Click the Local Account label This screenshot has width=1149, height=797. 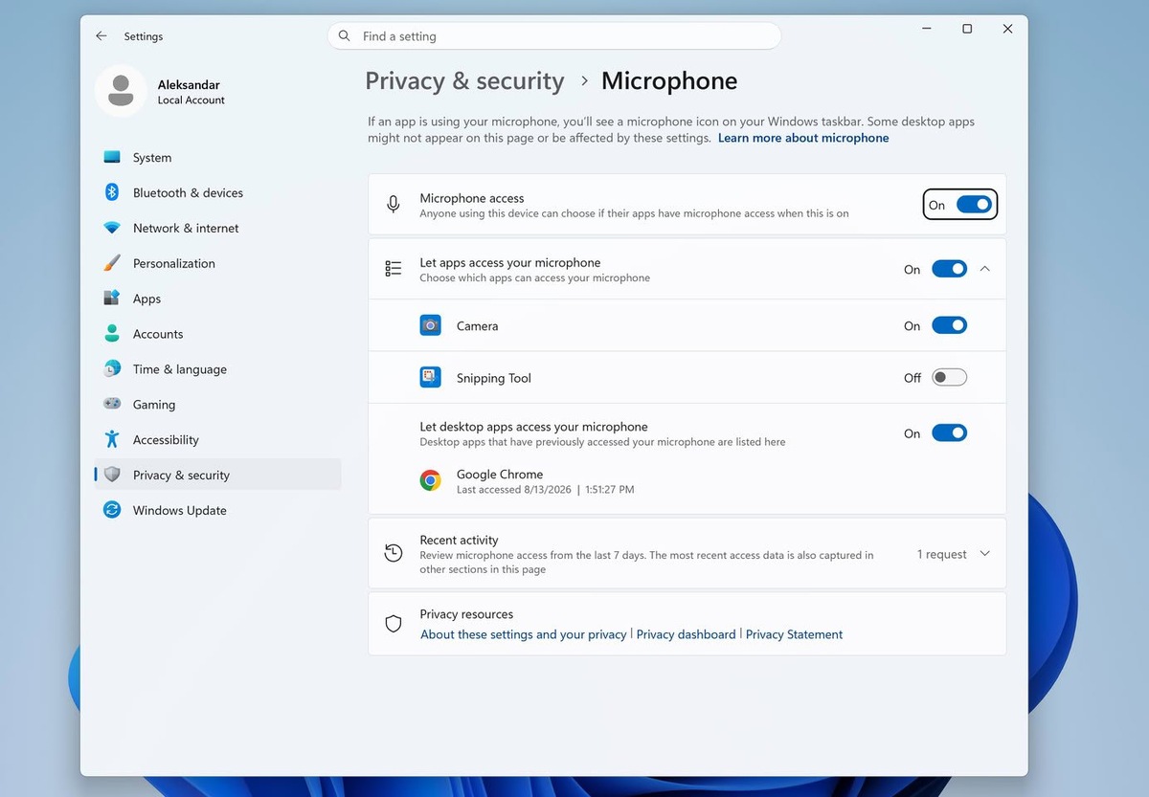pos(191,100)
